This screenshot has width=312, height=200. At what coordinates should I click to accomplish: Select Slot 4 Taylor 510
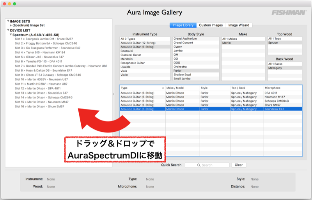click(x=40, y=53)
